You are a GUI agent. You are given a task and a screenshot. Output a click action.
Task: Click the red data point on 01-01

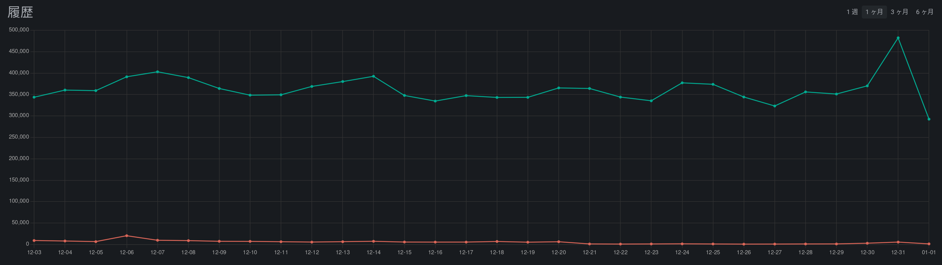point(929,244)
